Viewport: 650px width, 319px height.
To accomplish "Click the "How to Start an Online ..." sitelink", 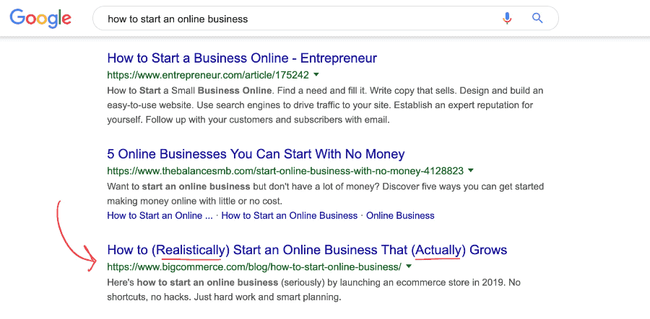I will tap(160, 215).
